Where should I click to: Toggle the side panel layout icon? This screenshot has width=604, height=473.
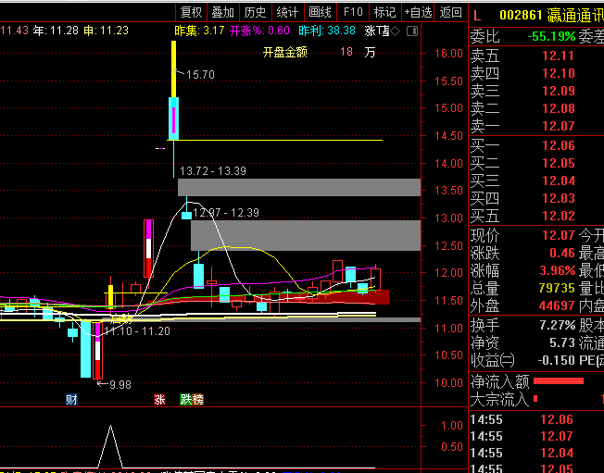[412, 31]
